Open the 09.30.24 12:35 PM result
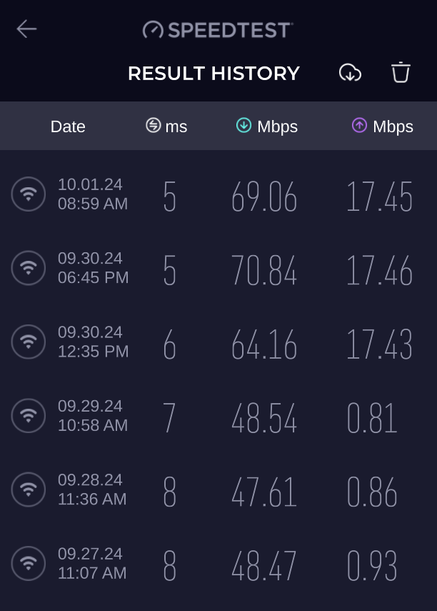The height and width of the screenshot is (611, 437). (x=93, y=342)
